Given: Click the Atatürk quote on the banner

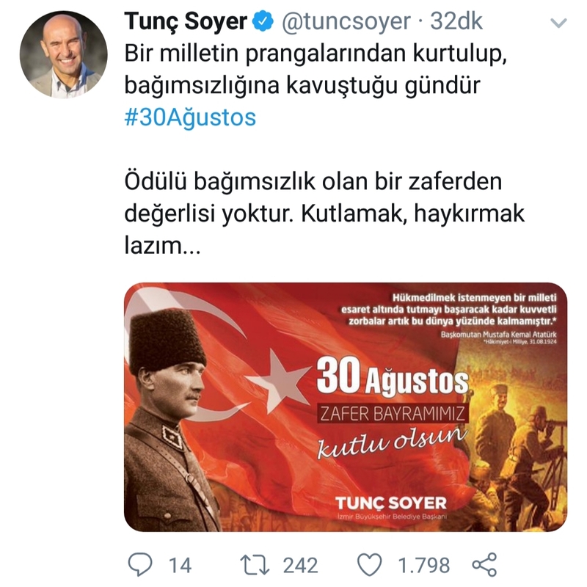Looking at the screenshot, I should (449, 310).
